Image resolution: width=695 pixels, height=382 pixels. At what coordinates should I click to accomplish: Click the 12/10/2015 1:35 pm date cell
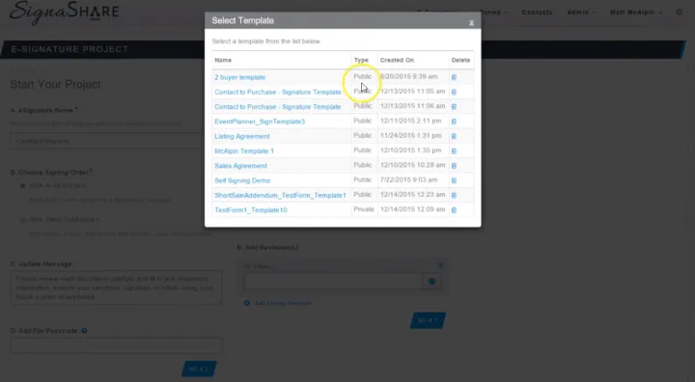point(411,150)
